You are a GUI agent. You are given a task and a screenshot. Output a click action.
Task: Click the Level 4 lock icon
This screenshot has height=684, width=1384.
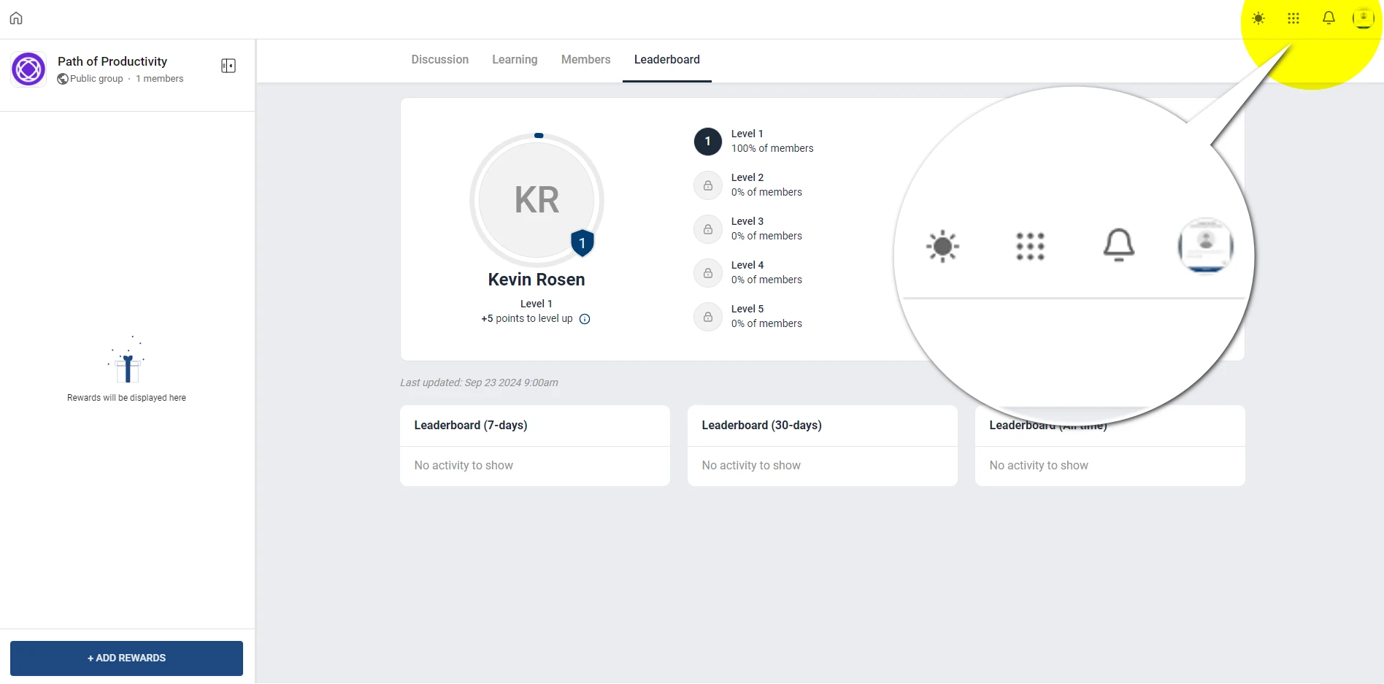pos(708,273)
